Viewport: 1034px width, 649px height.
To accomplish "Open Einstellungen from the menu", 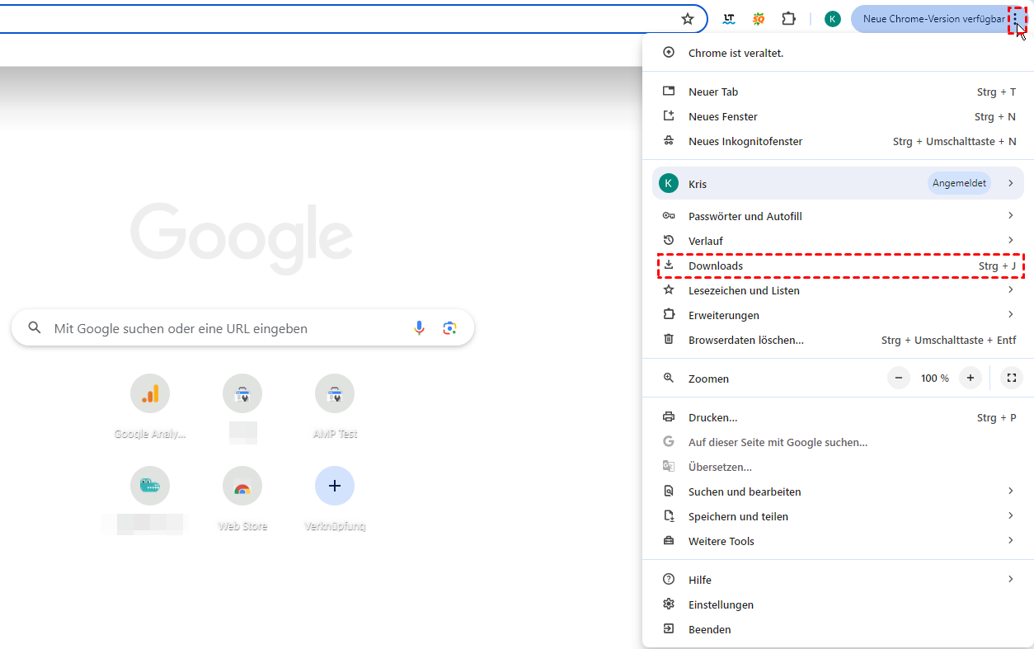I will (x=838, y=604).
